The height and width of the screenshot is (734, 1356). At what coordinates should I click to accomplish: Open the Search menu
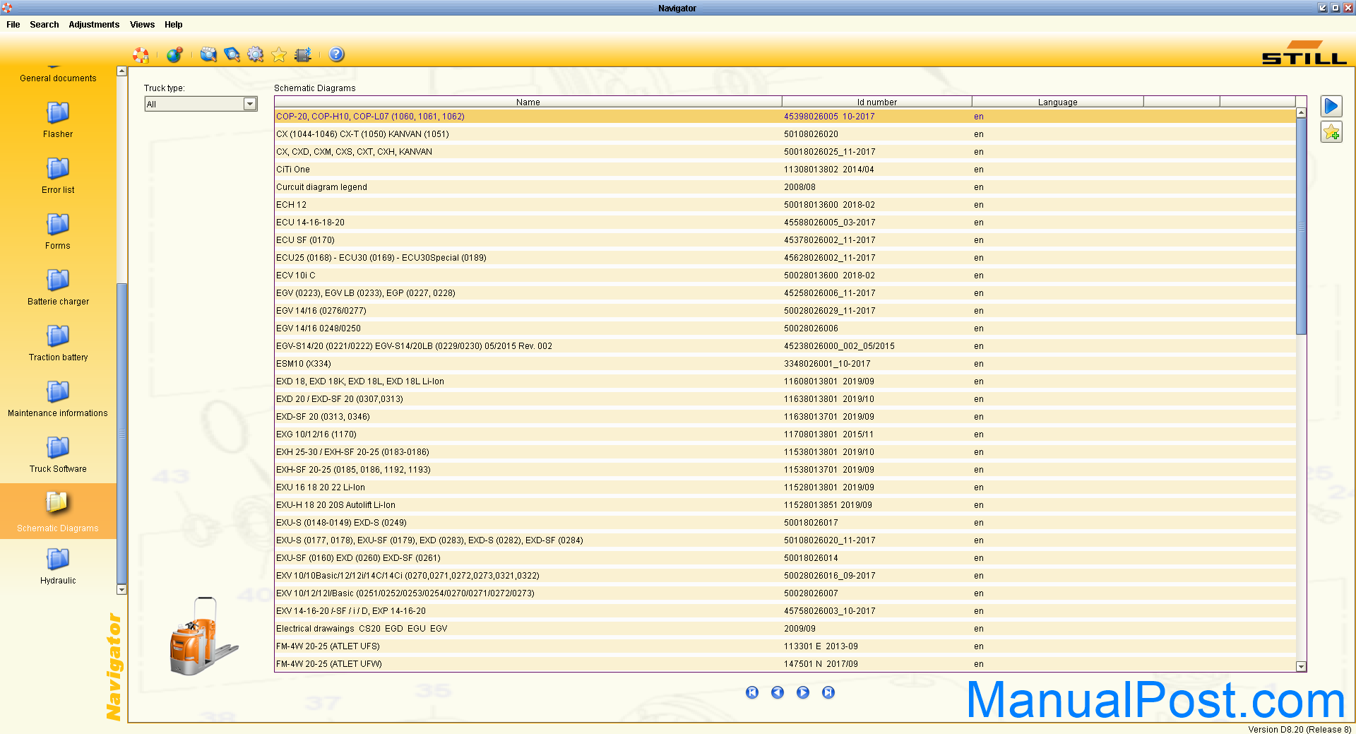44,25
